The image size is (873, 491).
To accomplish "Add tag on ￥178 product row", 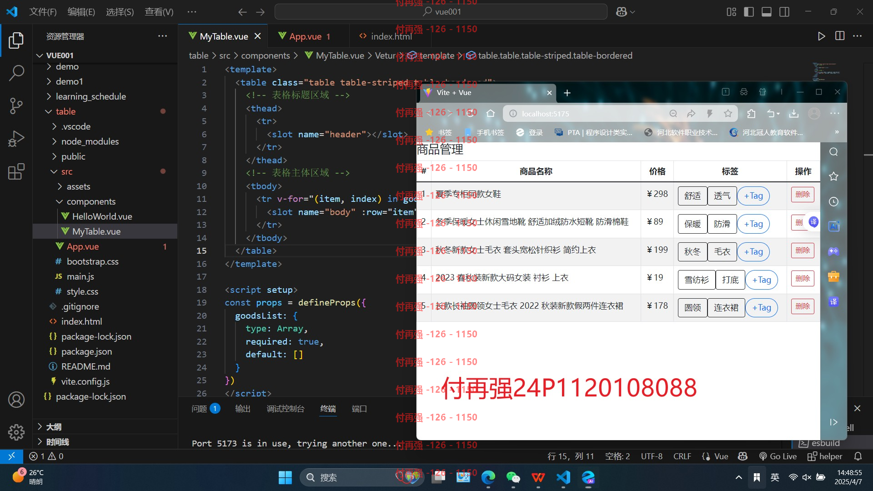I will pos(762,308).
